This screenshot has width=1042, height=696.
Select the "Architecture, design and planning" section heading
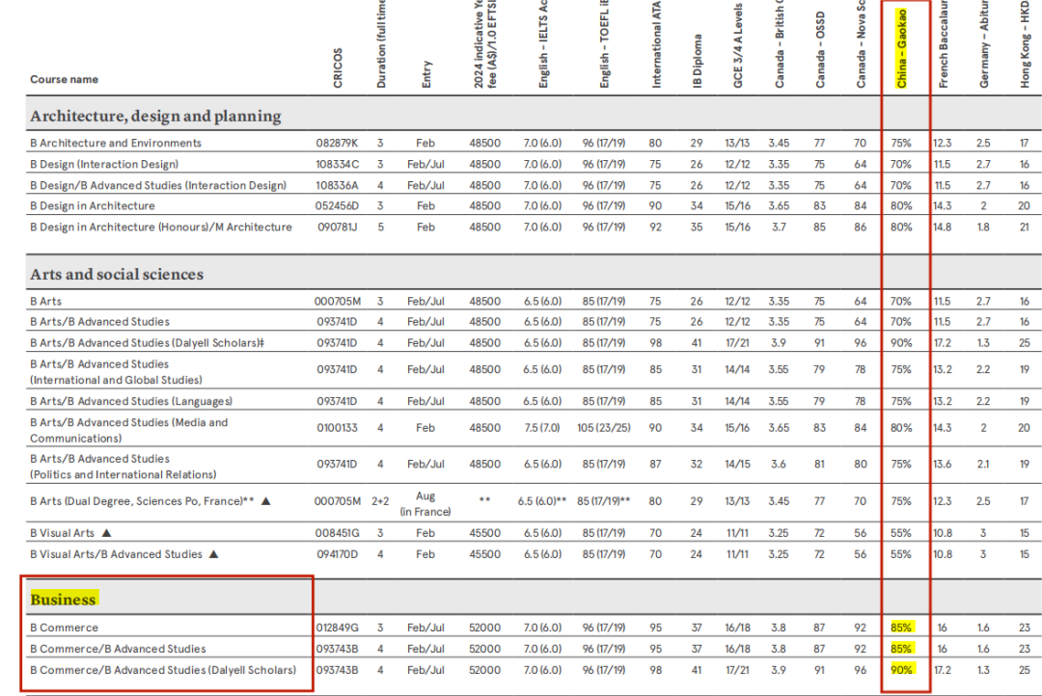pyautogui.click(x=155, y=117)
